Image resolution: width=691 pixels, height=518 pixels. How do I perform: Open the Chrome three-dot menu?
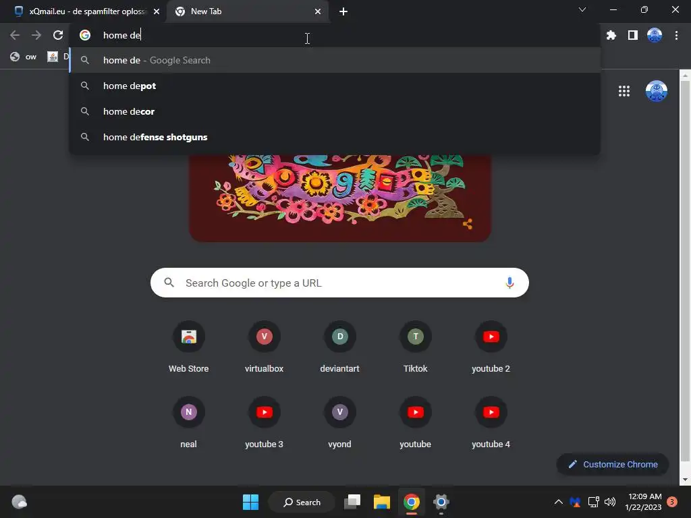[x=676, y=35]
